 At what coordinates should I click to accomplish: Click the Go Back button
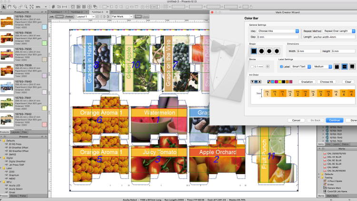(315, 121)
